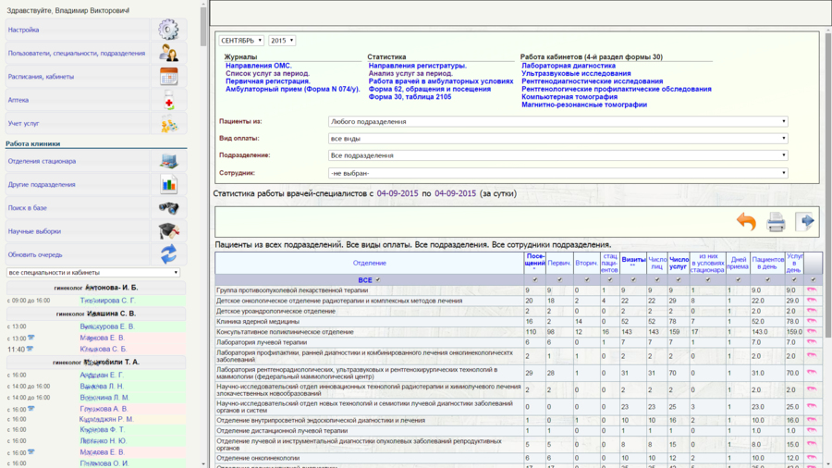Click phone icon beside 11:40 appointment
The image size is (832, 468).
click(x=30, y=349)
